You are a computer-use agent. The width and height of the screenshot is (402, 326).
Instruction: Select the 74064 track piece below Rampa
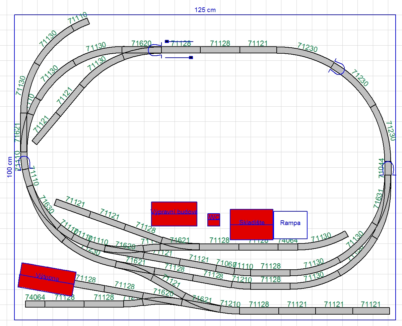click(x=287, y=247)
